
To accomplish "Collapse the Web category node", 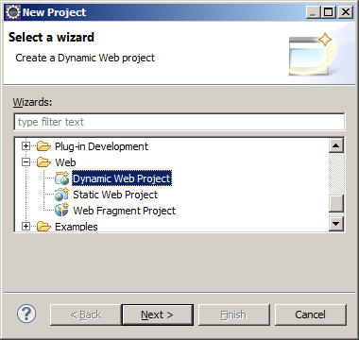I will [x=26, y=162].
